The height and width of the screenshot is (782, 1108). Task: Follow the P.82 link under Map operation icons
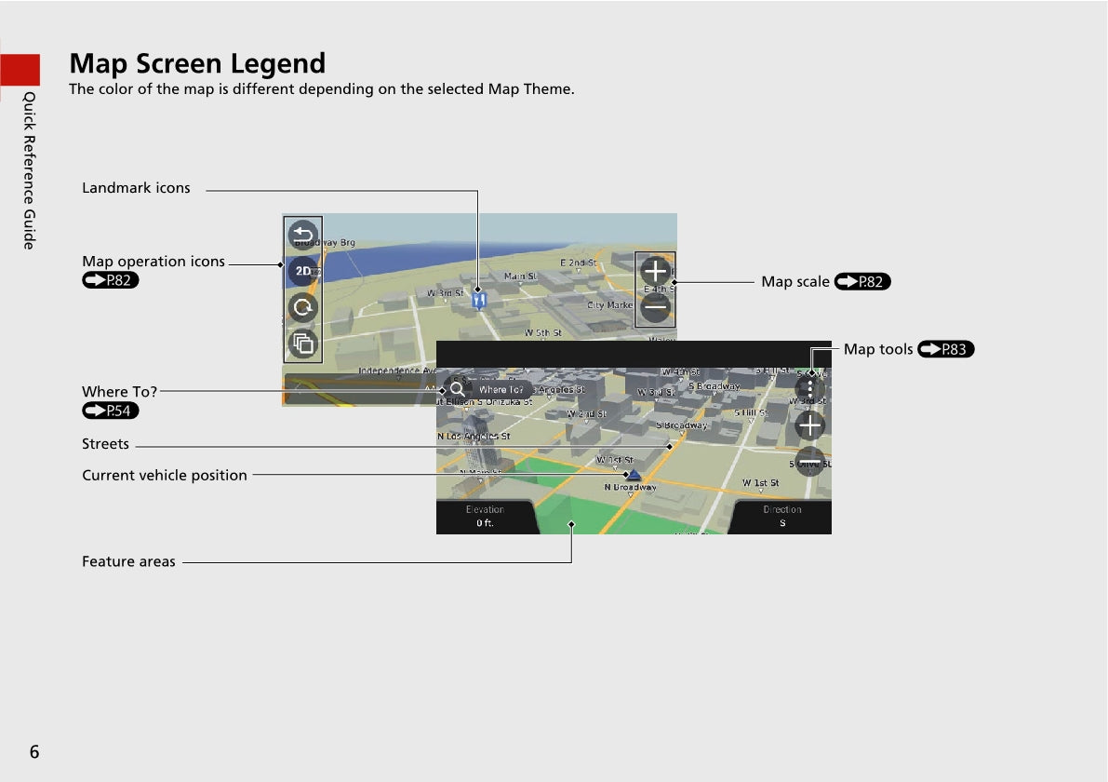click(110, 281)
